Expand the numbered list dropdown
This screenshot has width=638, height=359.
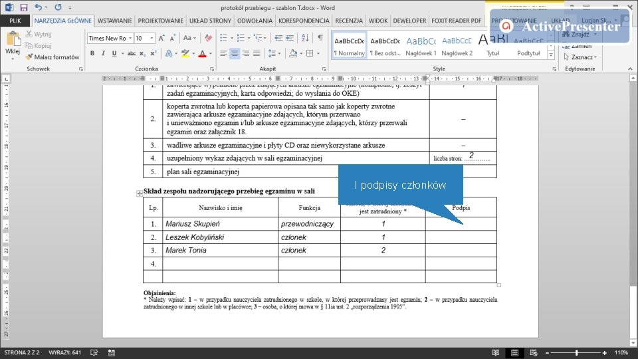(249, 39)
